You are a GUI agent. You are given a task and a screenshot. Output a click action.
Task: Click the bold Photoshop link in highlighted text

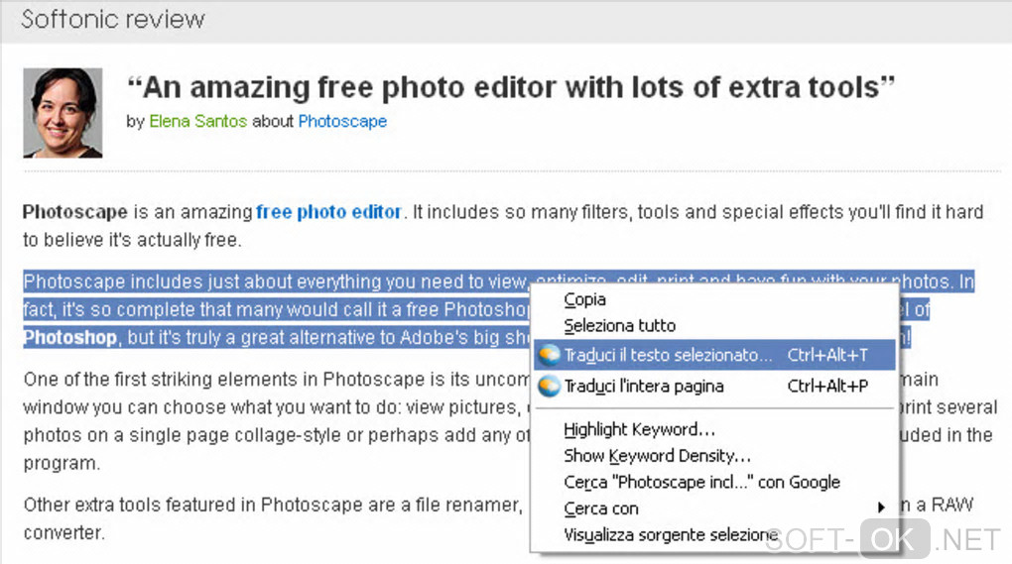click(69, 338)
